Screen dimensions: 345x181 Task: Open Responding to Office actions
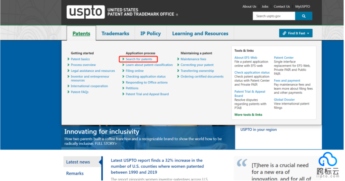tap(147, 82)
